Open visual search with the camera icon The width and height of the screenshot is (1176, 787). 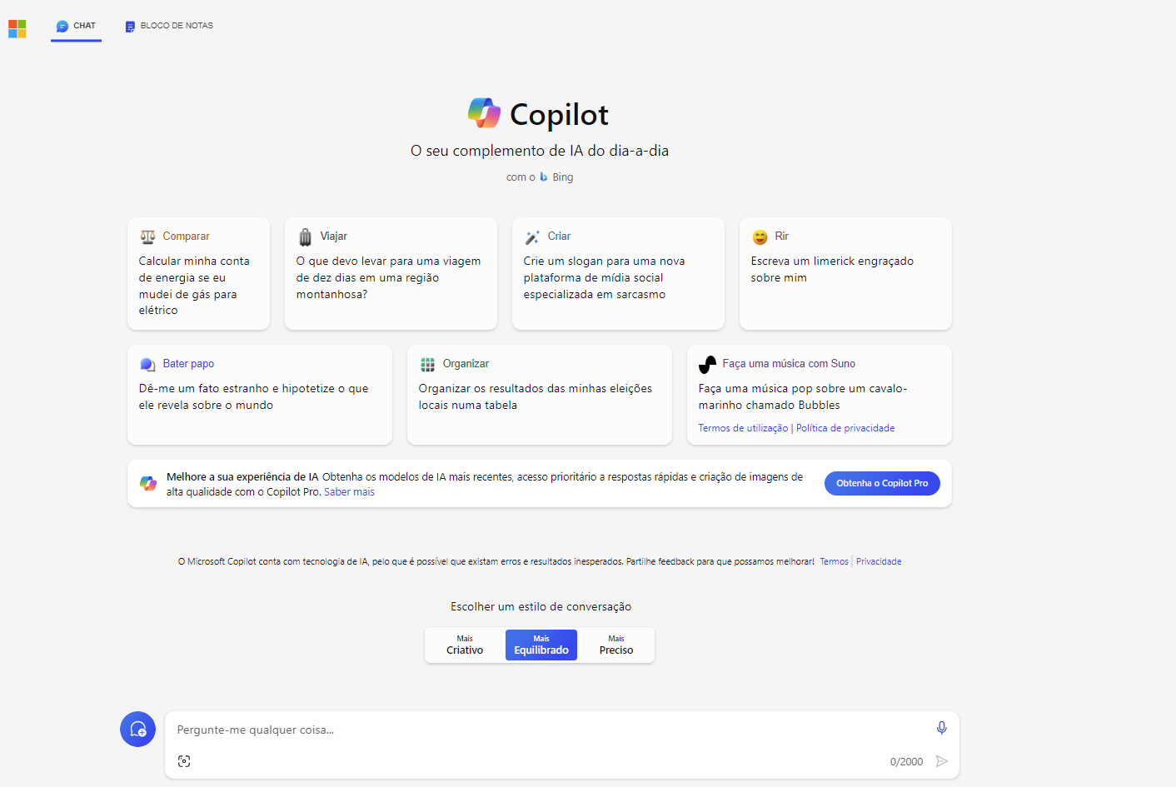[184, 760]
